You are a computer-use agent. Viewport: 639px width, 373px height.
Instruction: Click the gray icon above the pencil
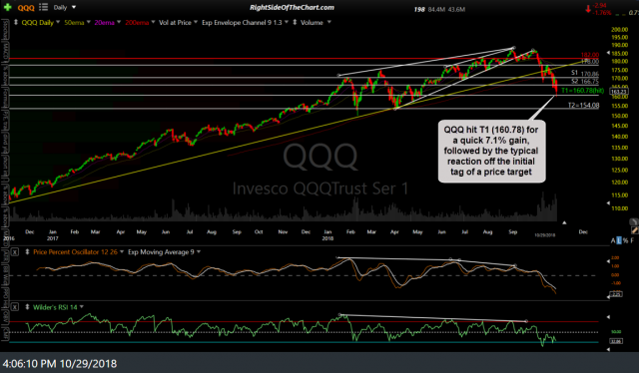click(x=634, y=222)
